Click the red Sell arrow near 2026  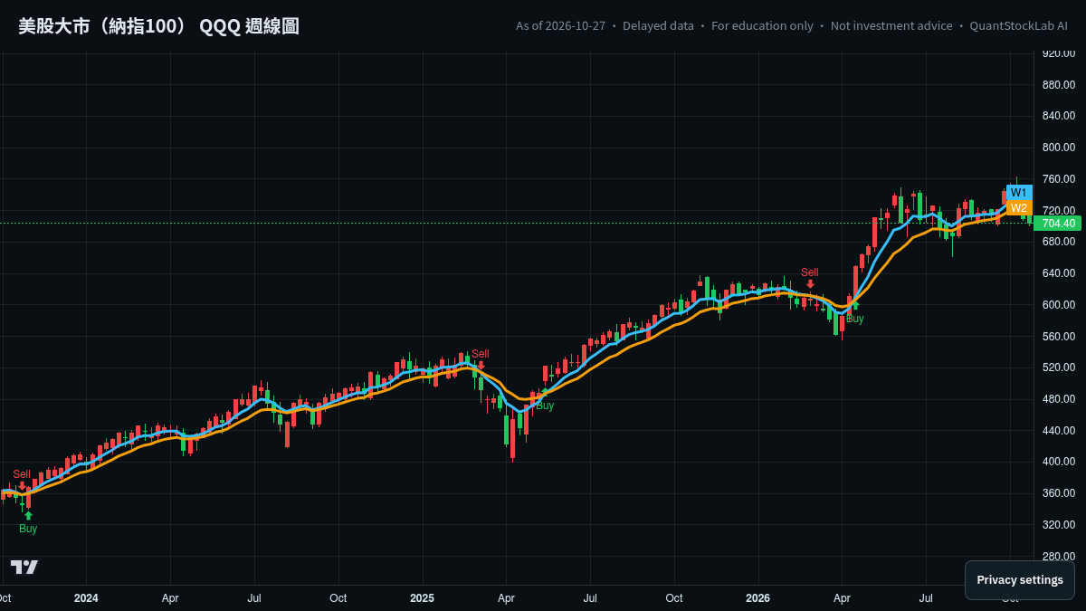[x=810, y=284]
